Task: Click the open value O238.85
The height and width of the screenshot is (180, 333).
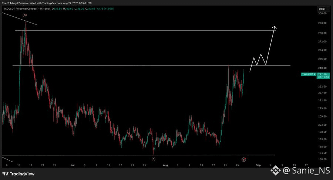Action: point(57,9)
